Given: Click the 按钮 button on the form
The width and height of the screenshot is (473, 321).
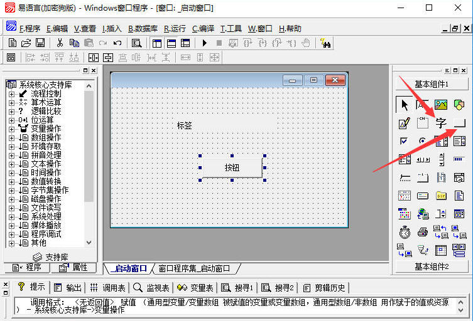Looking at the screenshot, I should (232, 167).
